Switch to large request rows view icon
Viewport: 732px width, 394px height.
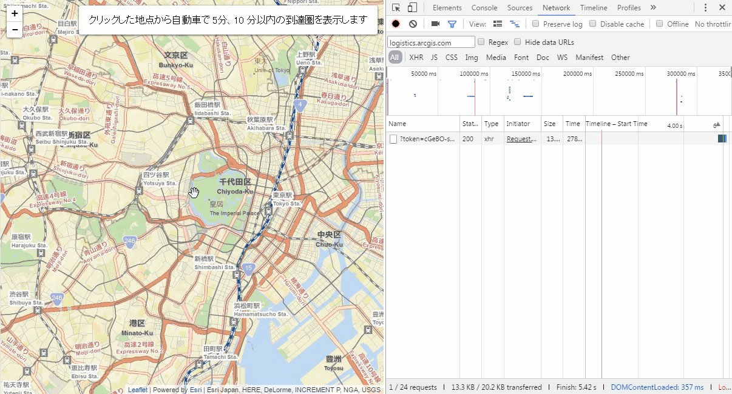point(498,24)
